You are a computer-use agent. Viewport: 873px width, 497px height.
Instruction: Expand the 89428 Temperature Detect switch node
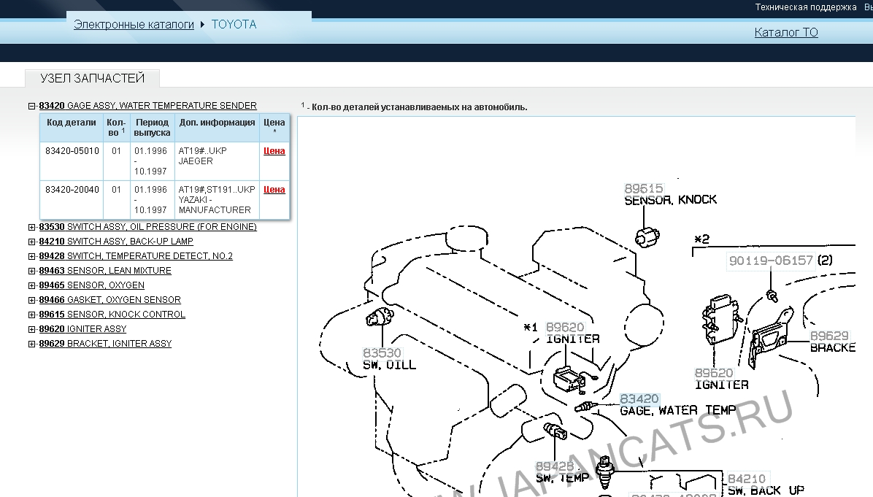tap(32, 256)
